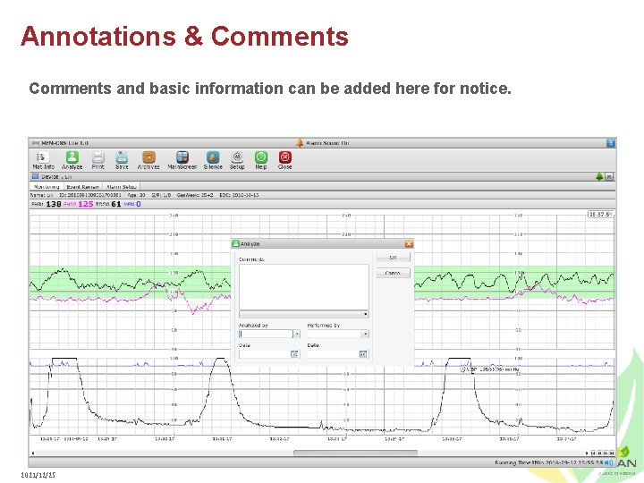The width and height of the screenshot is (644, 483).
Task: Click the FHR2 value 125
Action: pos(86,204)
